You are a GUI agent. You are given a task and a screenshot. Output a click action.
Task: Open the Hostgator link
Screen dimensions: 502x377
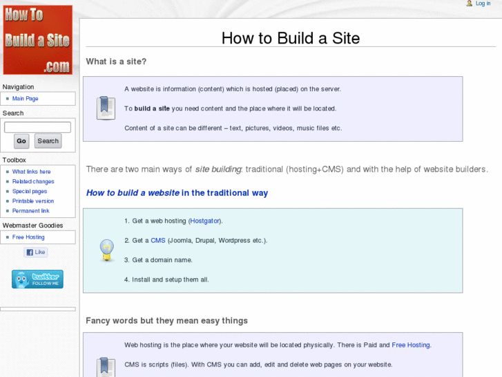204,221
